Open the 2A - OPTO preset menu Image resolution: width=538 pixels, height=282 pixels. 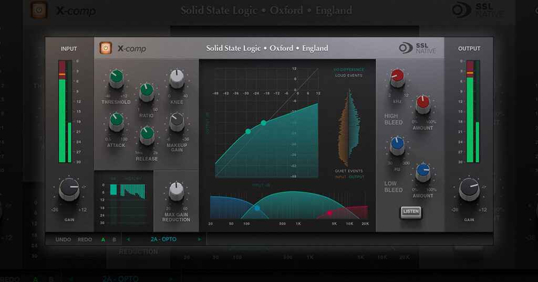coord(163,239)
